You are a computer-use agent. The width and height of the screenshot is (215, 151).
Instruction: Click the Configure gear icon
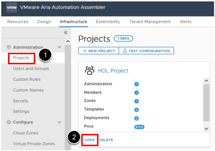point(9,122)
